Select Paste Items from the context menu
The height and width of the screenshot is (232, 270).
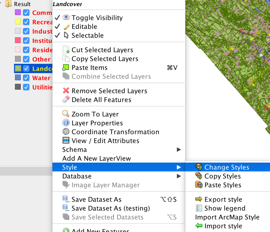[x=89, y=67]
